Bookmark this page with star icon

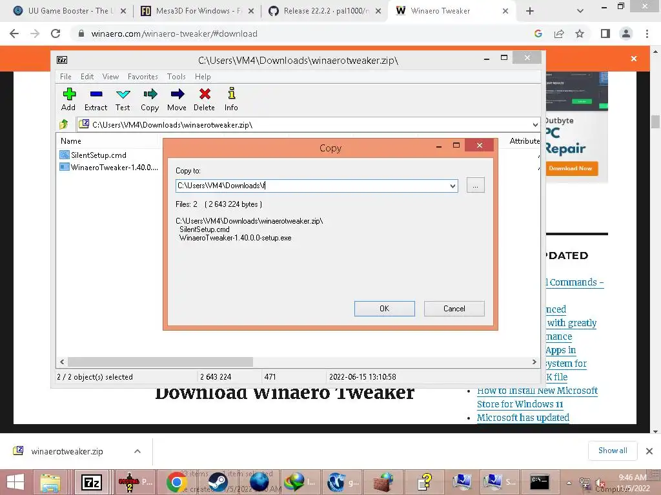580,34
